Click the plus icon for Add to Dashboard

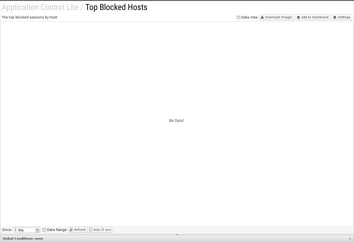(298, 17)
